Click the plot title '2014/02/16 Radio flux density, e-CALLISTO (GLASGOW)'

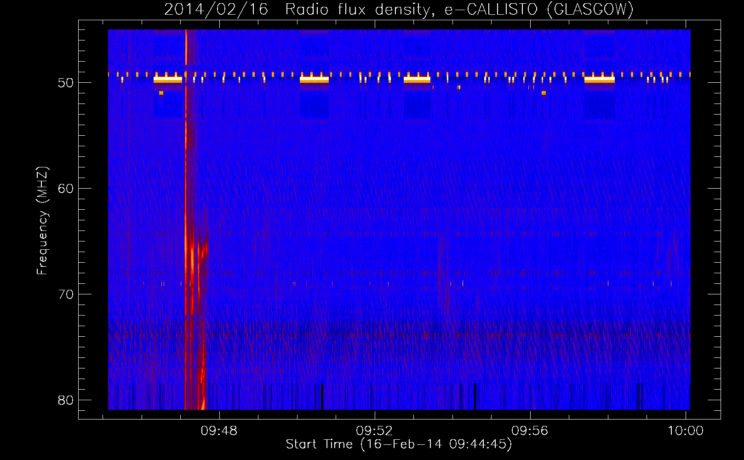coord(399,9)
